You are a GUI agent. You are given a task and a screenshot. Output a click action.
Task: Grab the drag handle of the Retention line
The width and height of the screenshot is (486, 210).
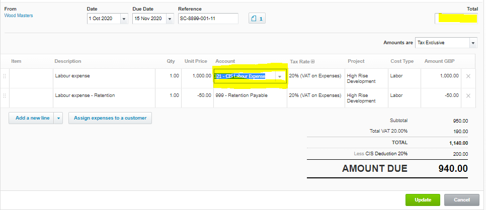pyautogui.click(x=5, y=95)
